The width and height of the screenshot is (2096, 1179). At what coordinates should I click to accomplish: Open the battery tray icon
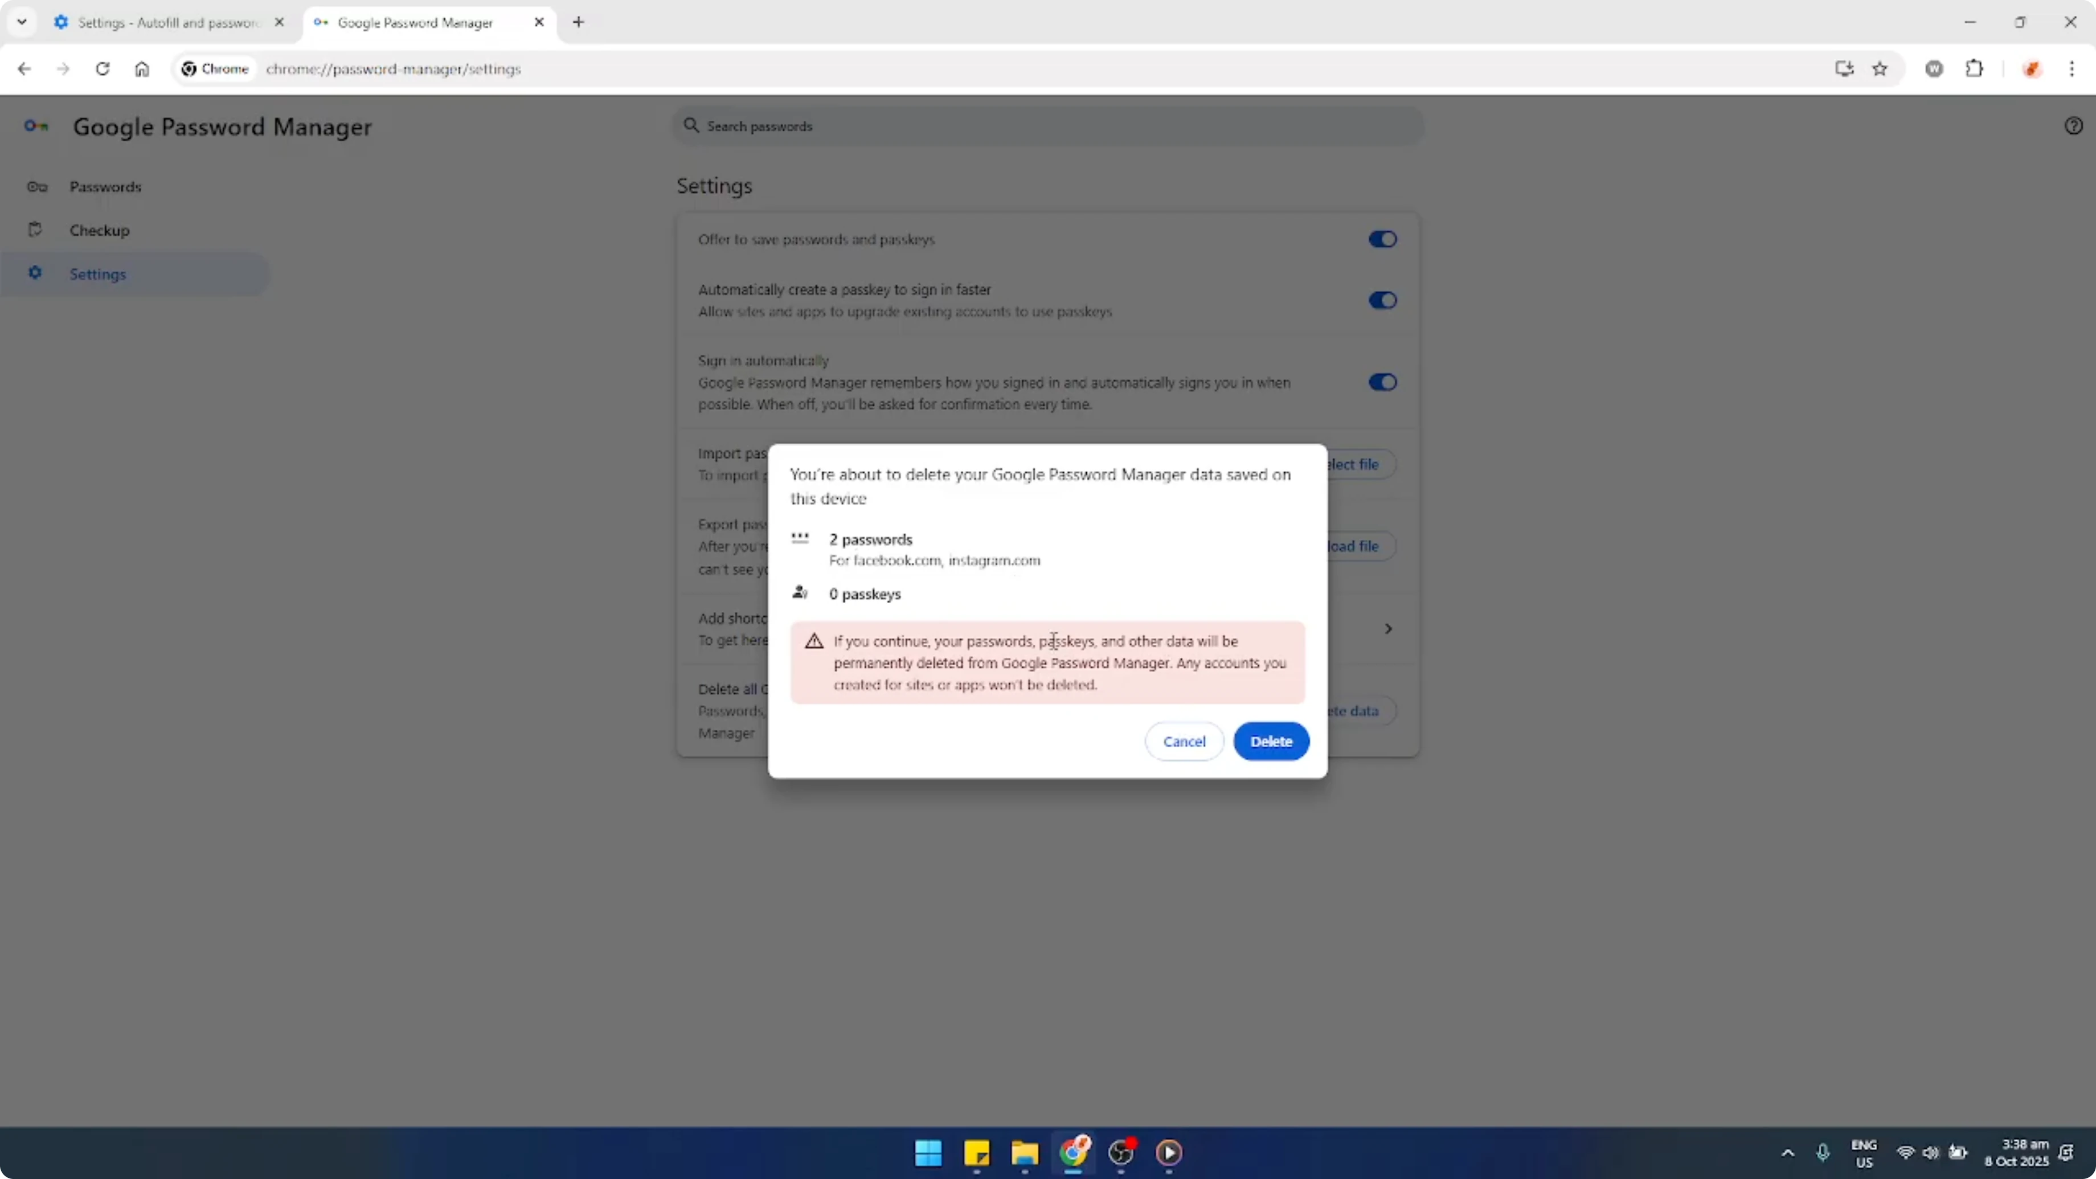point(1958,1153)
